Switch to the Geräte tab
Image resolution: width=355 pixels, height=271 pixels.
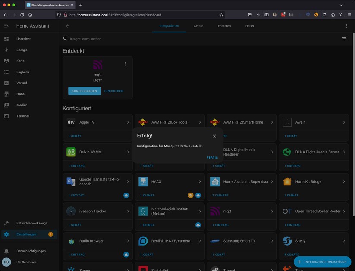(198, 26)
